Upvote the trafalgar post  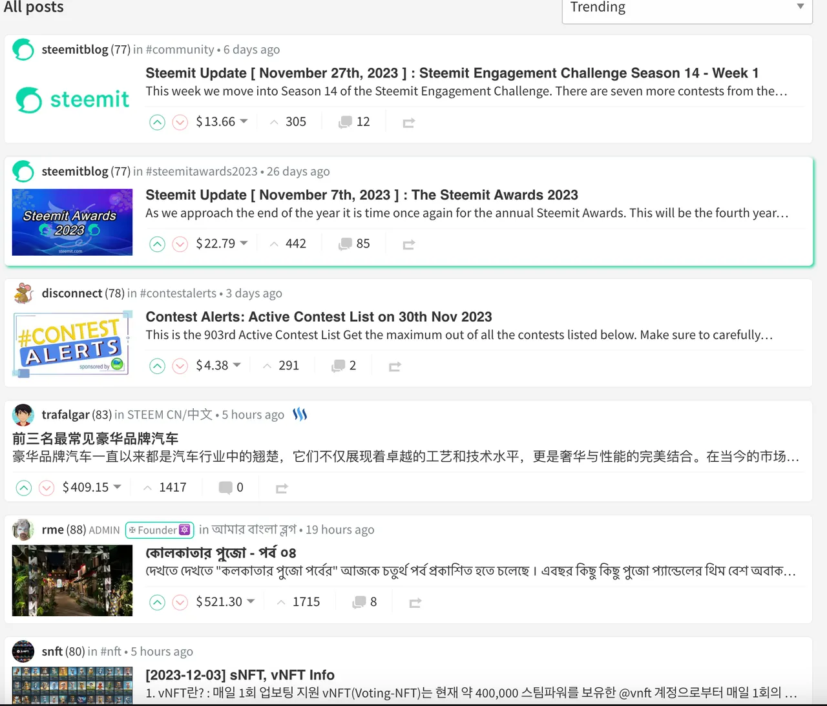23,488
